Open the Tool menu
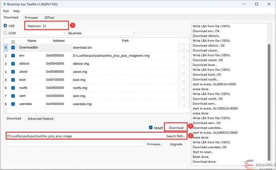 coord(6,11)
